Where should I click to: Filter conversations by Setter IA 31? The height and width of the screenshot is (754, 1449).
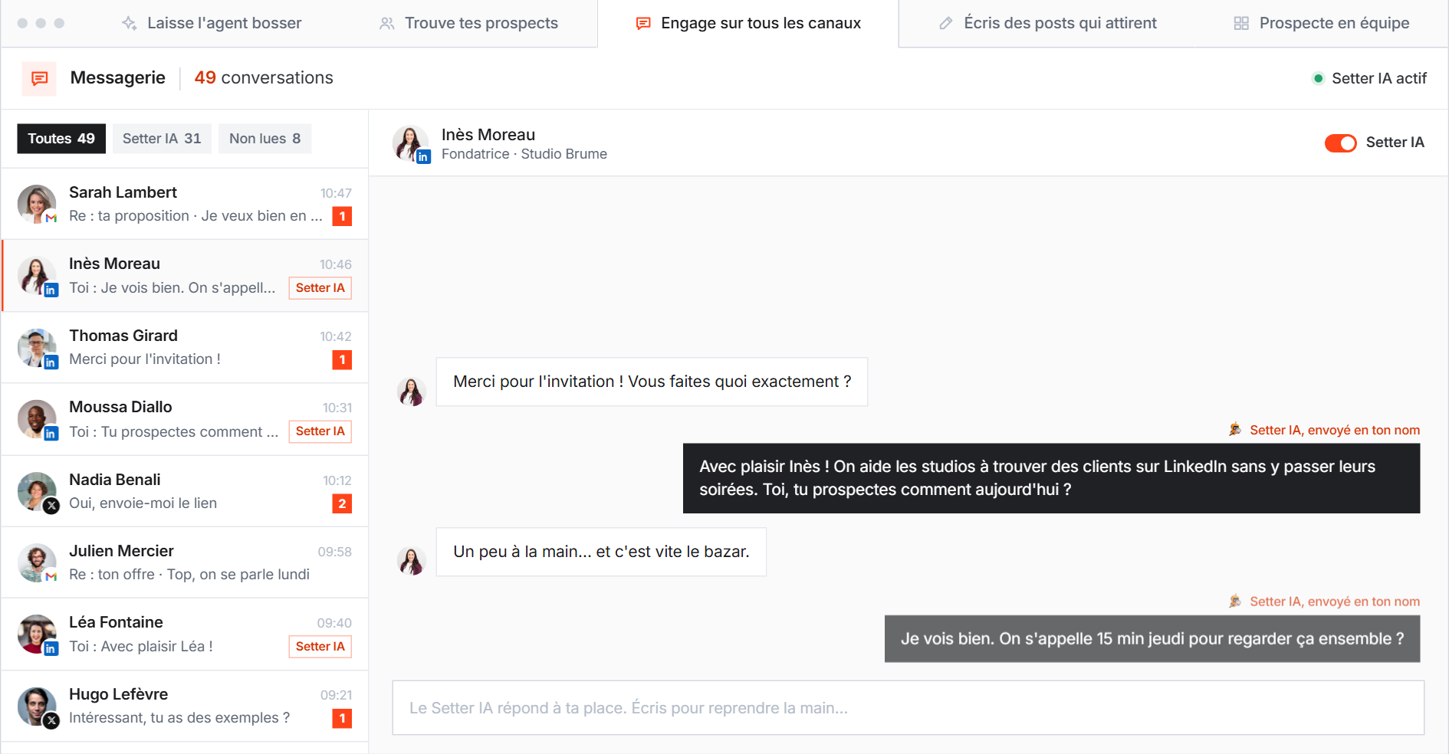[x=162, y=139]
